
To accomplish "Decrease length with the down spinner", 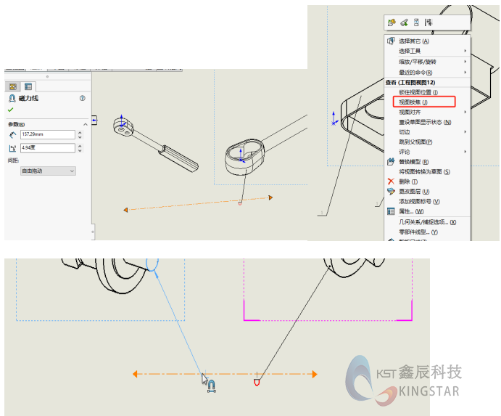I will point(80,136).
